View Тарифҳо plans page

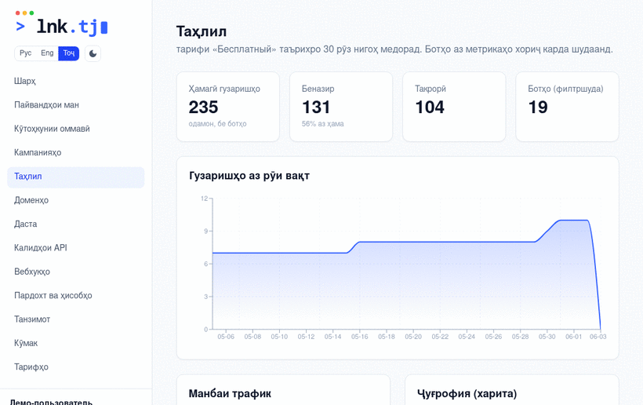click(x=76, y=367)
